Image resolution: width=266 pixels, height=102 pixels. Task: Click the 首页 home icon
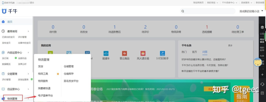click(x=3, y=22)
